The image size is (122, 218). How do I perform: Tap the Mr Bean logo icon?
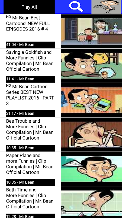106,7
